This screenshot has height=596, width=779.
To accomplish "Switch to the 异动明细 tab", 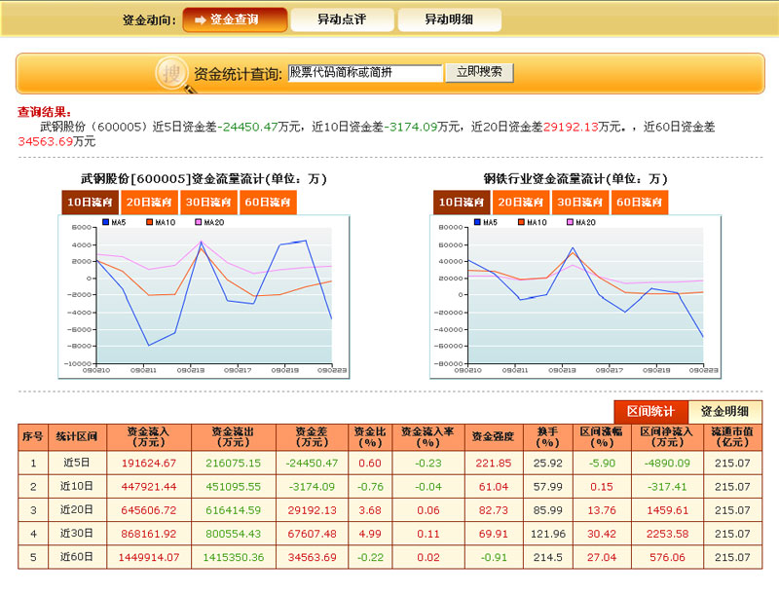I will pos(449,19).
